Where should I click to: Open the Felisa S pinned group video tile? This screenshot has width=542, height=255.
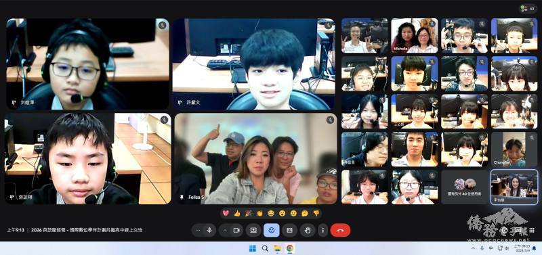pyautogui.click(x=255, y=159)
